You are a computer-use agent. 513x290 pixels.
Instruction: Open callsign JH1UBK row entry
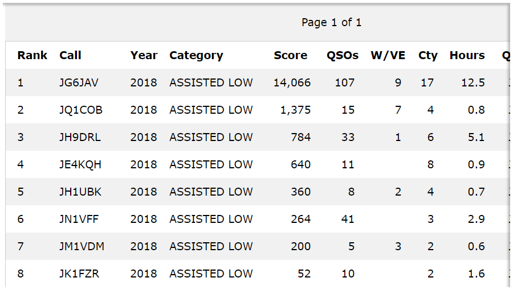click(80, 192)
